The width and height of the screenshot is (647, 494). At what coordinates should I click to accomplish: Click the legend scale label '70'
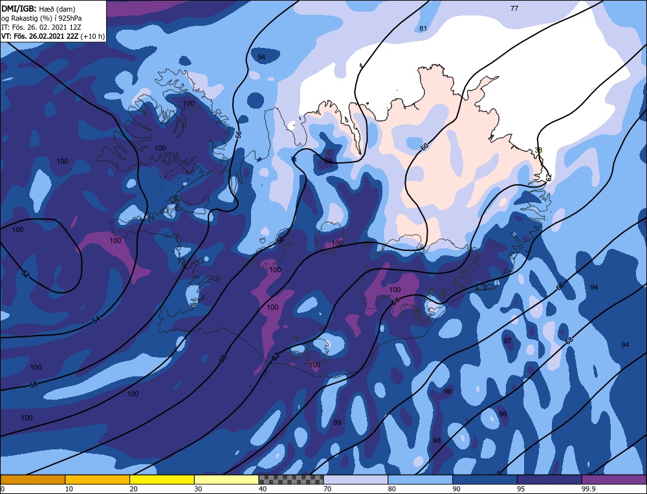[x=327, y=489]
